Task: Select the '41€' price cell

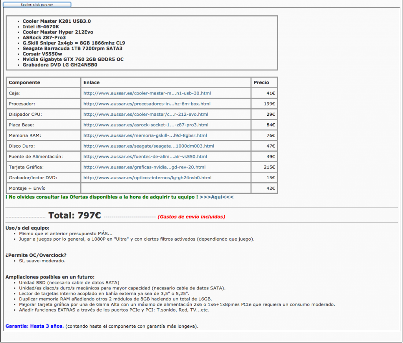Action: (264, 93)
